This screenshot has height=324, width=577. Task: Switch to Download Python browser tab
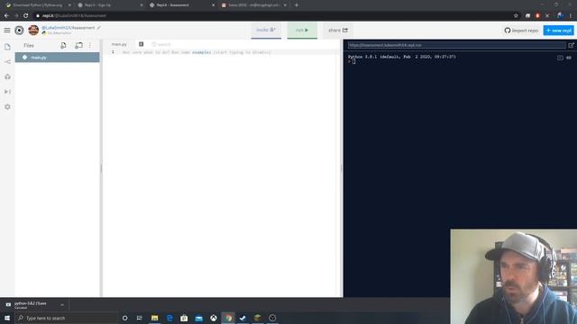(x=38, y=5)
